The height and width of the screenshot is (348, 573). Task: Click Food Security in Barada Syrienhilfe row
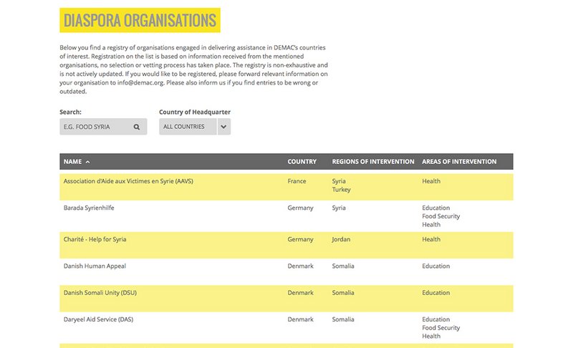[441, 216]
